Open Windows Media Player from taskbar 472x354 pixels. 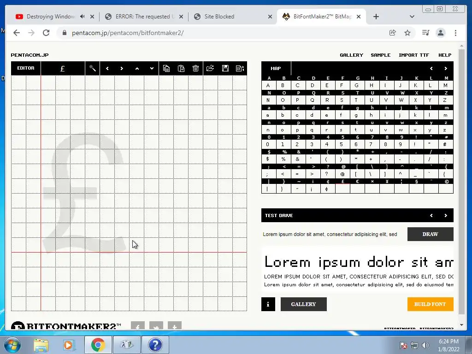point(69,345)
